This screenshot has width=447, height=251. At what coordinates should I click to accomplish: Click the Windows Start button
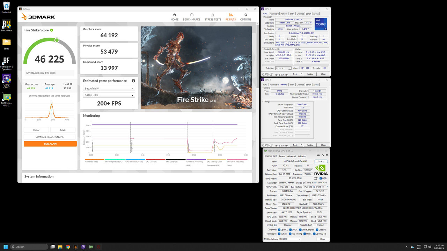(x=6, y=247)
